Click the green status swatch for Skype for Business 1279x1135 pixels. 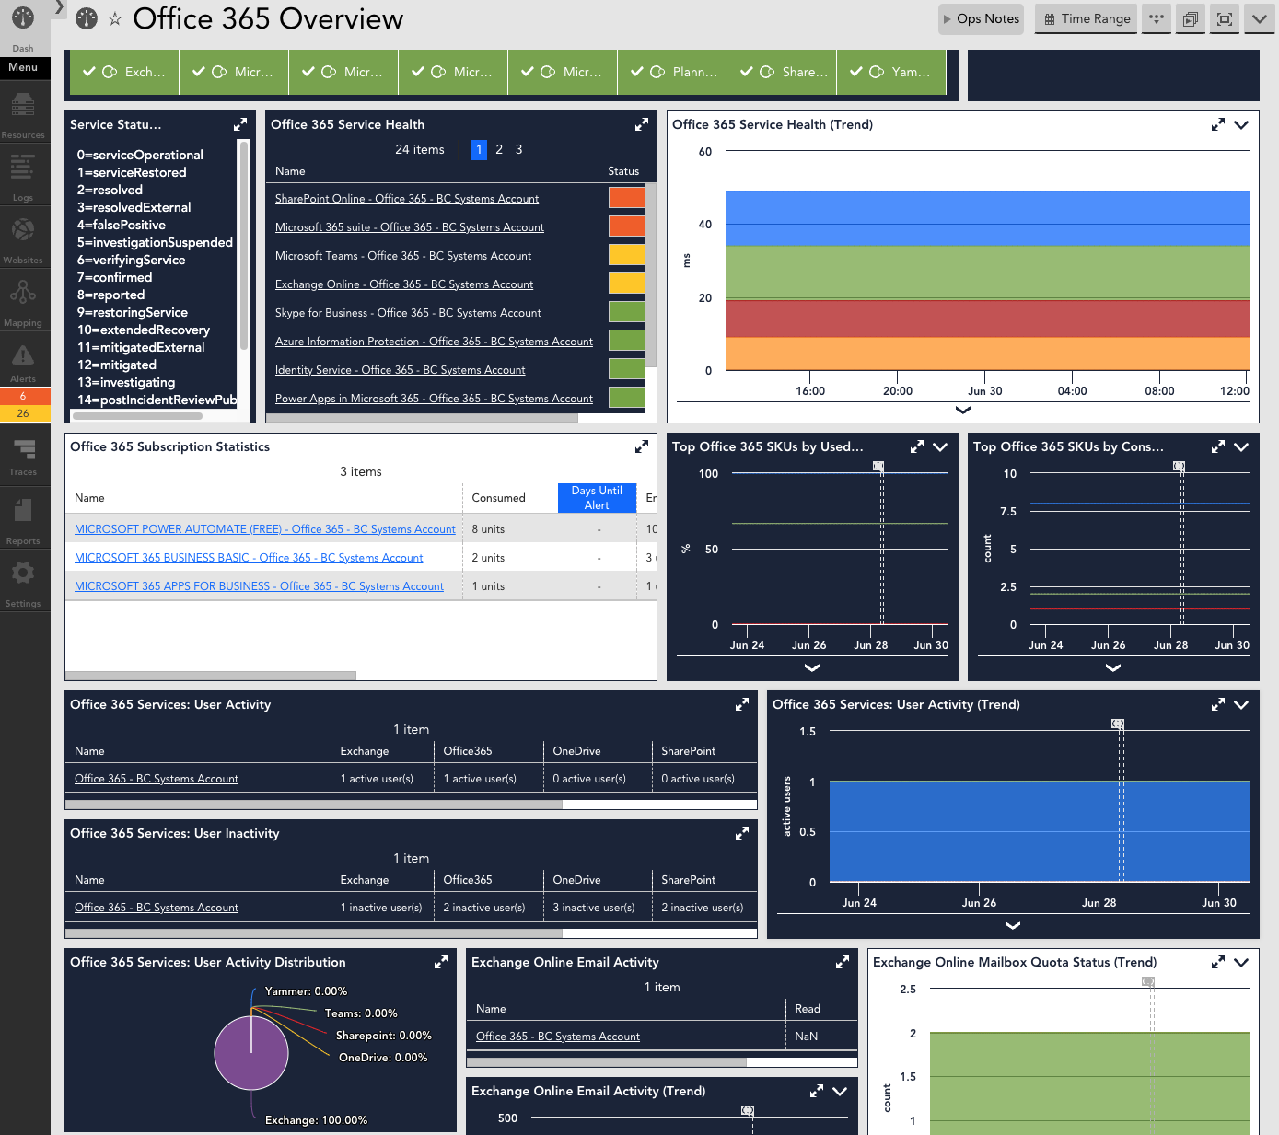tap(626, 311)
